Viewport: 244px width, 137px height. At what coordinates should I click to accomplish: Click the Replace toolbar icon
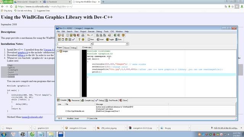[101, 35]
